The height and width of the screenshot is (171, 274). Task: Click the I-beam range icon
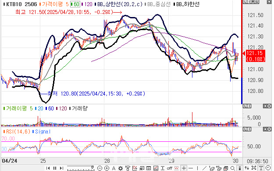pos(163,168)
